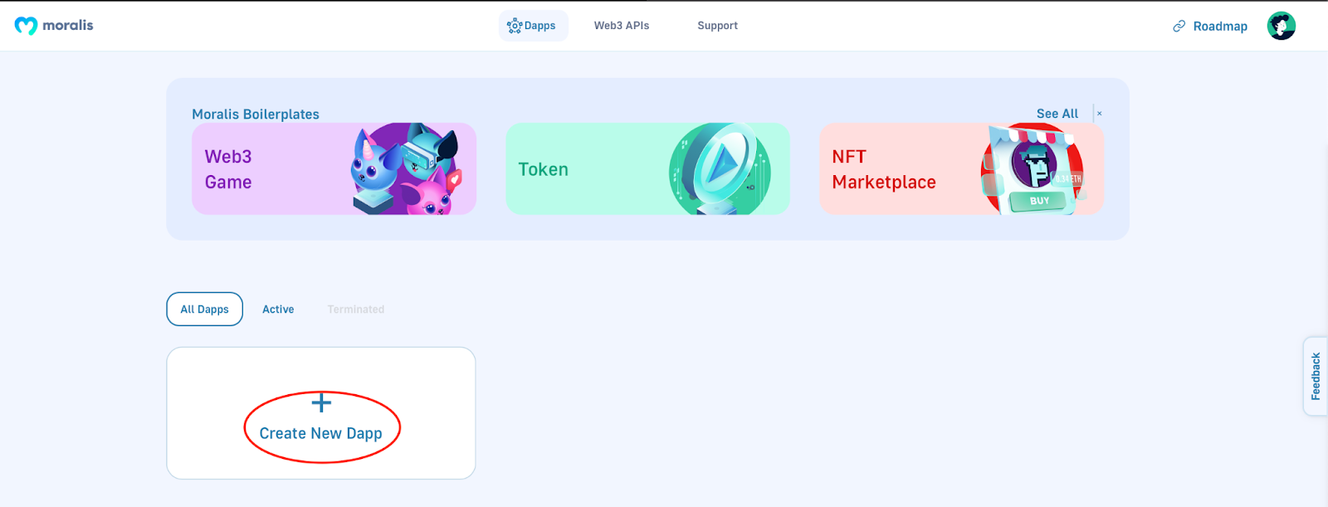
Task: Click the NFT Marketplace storefront illustration
Action: (1033, 169)
